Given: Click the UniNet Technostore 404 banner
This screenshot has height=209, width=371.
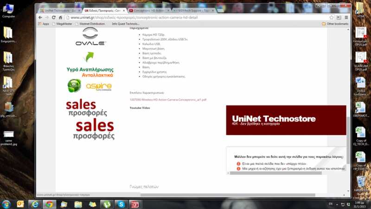Looking at the screenshot, I should pos(286,120).
